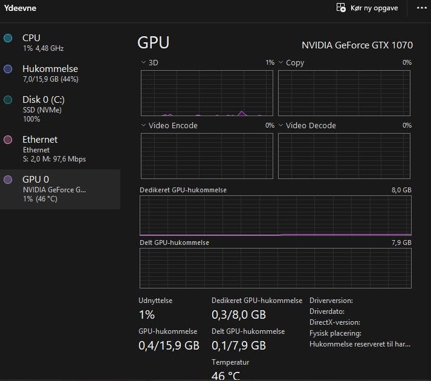Viewport: 431px width, 381px height.
Task: Click the Driverversion: label
Action: [331, 301]
